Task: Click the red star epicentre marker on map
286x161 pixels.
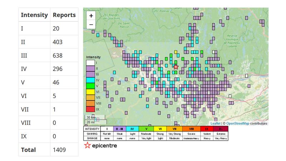Action: [x=176, y=67]
